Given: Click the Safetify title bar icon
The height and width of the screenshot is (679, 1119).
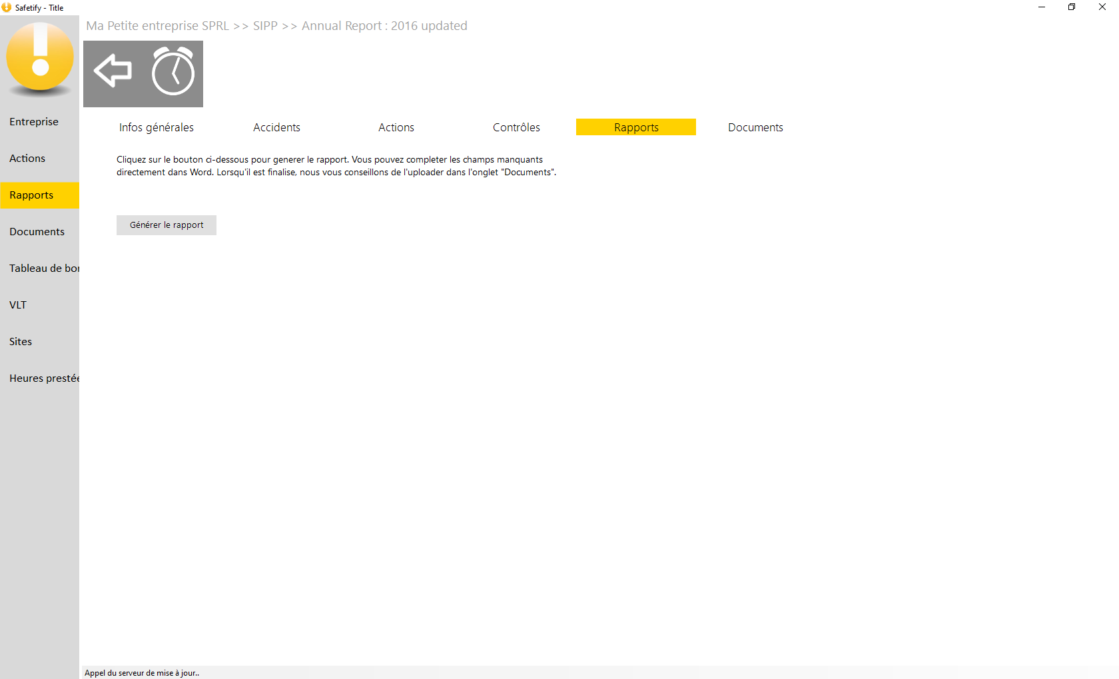Looking at the screenshot, I should [x=7, y=7].
